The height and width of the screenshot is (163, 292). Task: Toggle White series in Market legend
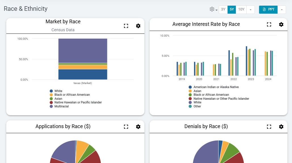tap(58, 91)
